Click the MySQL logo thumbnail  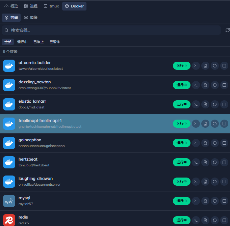[x=9, y=201]
